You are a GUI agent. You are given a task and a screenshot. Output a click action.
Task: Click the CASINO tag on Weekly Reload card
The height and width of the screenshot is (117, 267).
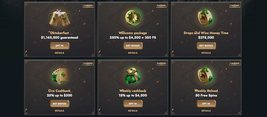click(235, 63)
